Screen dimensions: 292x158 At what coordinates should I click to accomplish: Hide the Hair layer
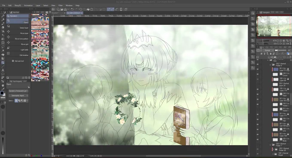[258, 119]
